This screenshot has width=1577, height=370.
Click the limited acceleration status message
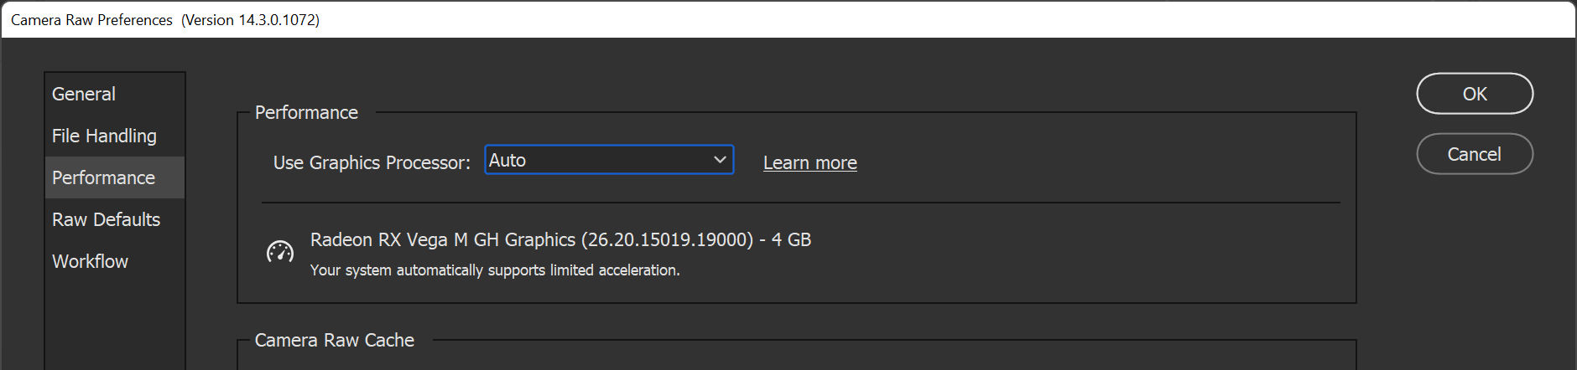coord(495,270)
